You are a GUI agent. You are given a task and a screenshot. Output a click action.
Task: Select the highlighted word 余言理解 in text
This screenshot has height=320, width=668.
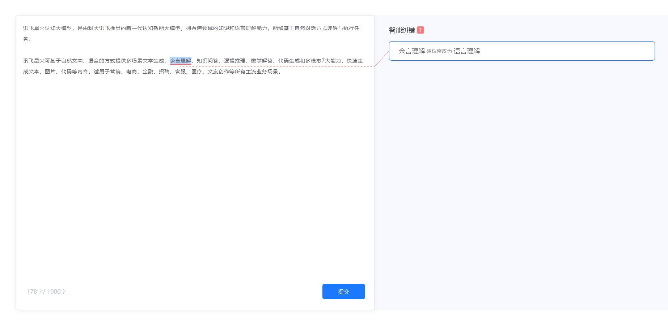(x=180, y=61)
